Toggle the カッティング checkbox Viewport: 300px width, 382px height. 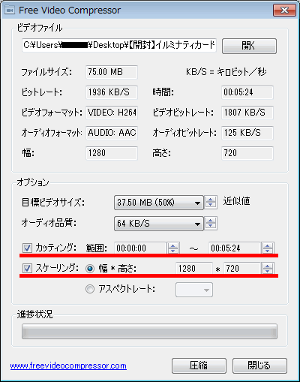27,248
